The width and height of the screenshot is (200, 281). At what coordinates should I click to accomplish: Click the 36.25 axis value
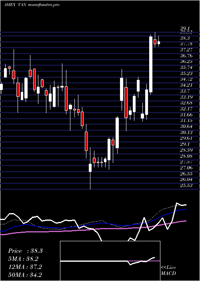(x=186, y=61)
